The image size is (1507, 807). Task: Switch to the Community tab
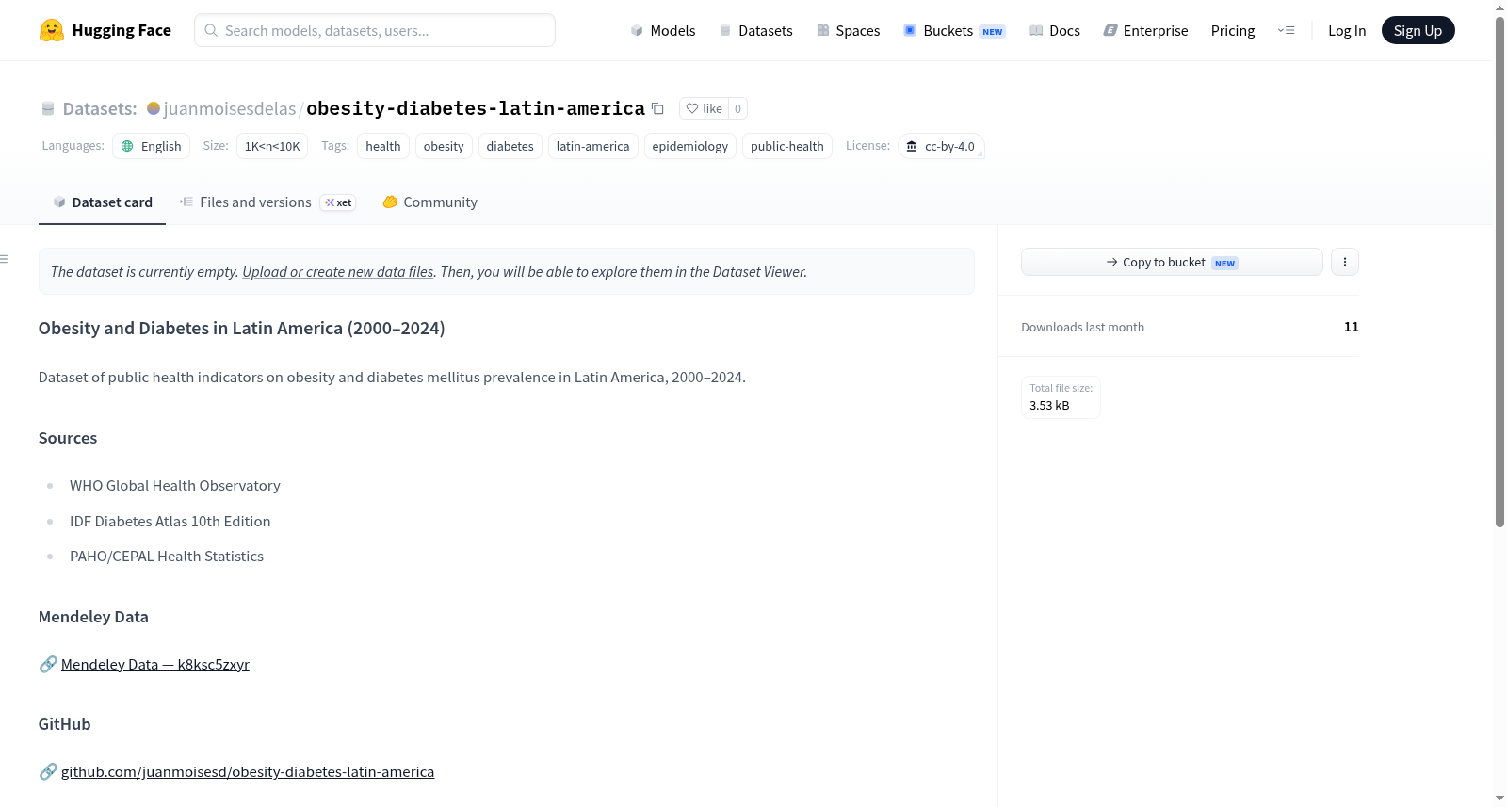tap(429, 202)
